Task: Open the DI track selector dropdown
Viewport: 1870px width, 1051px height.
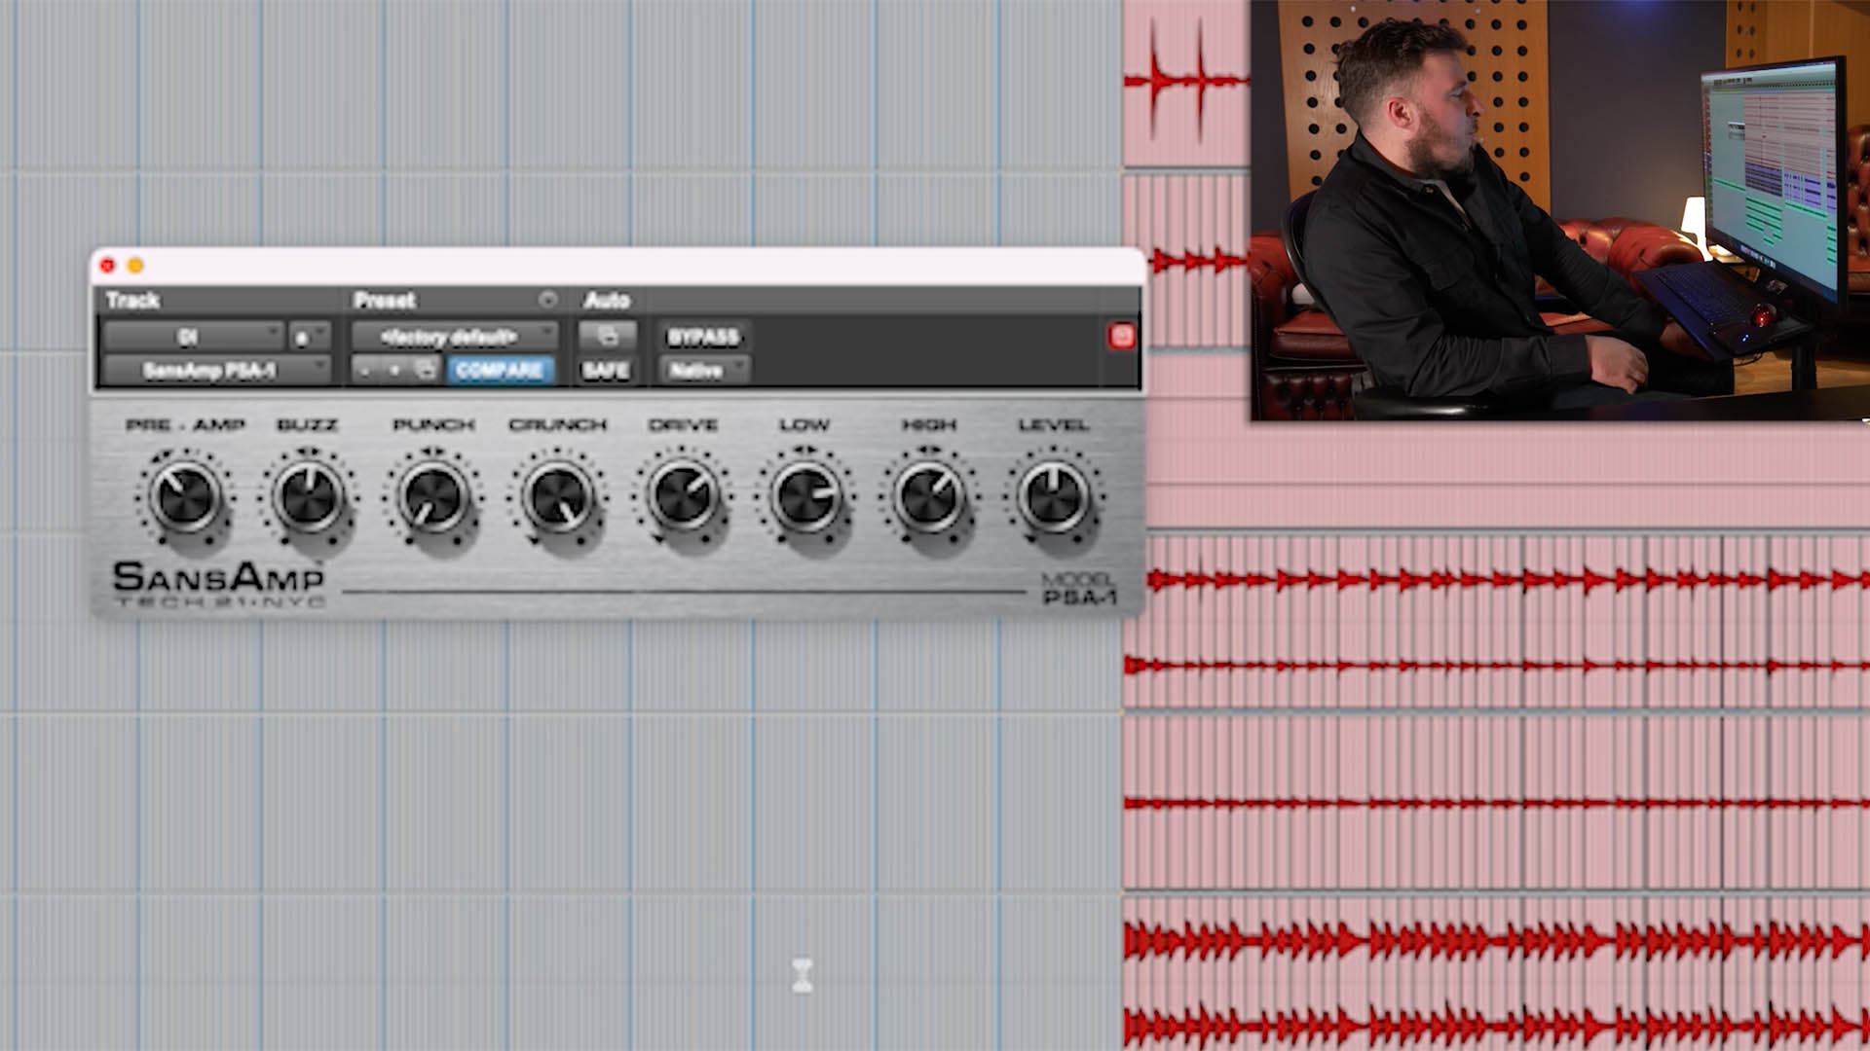Action: tap(193, 337)
